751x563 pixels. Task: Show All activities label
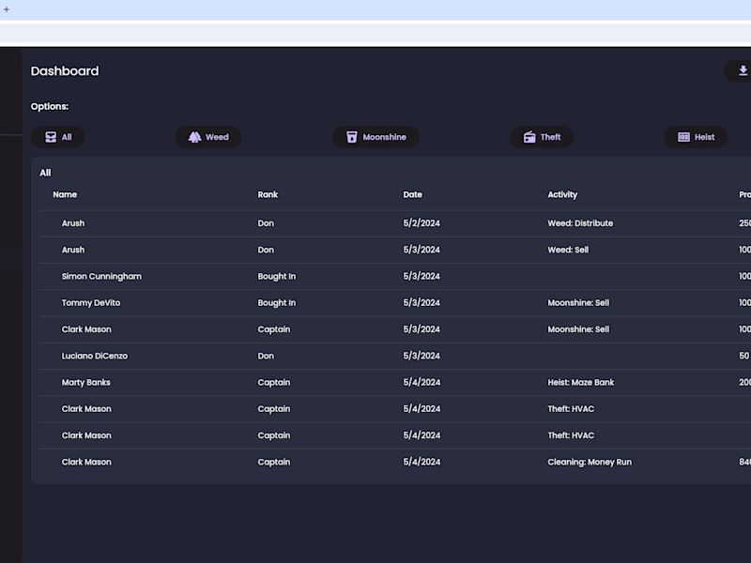point(67,137)
